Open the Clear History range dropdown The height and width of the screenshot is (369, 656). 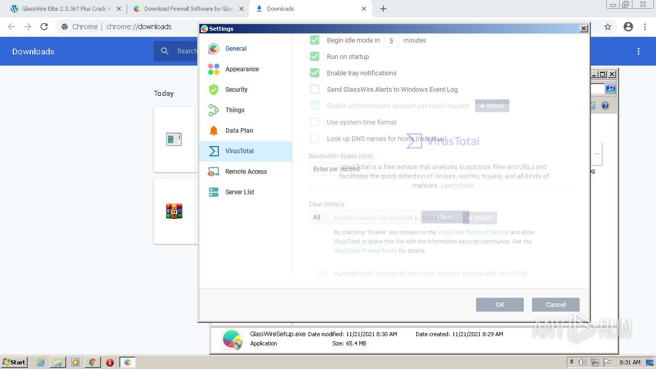[x=362, y=217]
